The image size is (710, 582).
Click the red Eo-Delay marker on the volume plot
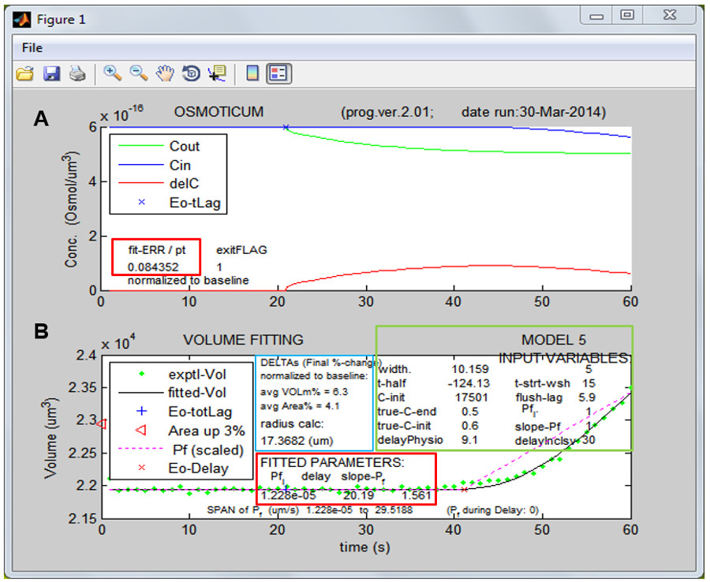(x=464, y=490)
